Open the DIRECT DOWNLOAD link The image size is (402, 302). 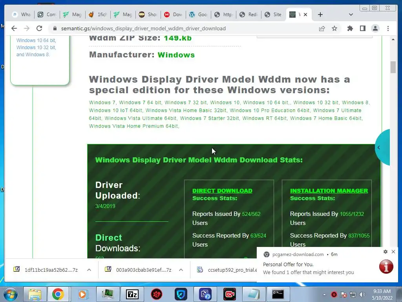[222, 191]
